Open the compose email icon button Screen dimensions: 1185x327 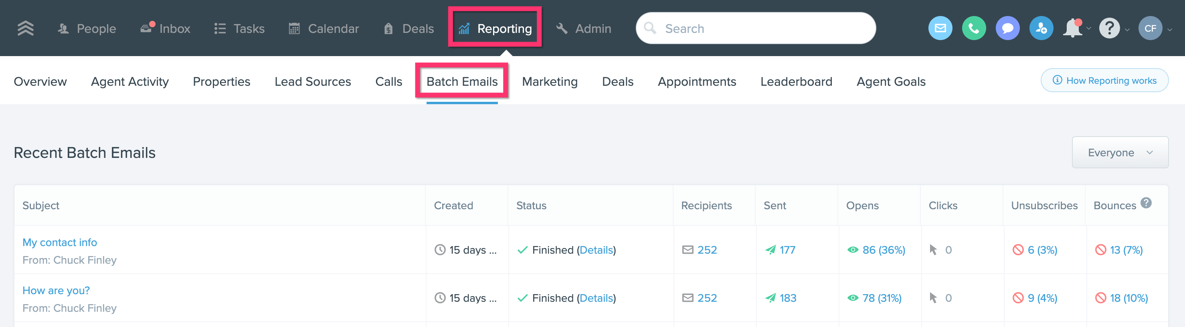point(940,28)
